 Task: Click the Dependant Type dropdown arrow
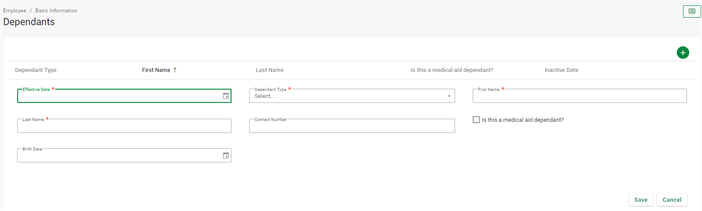click(449, 96)
